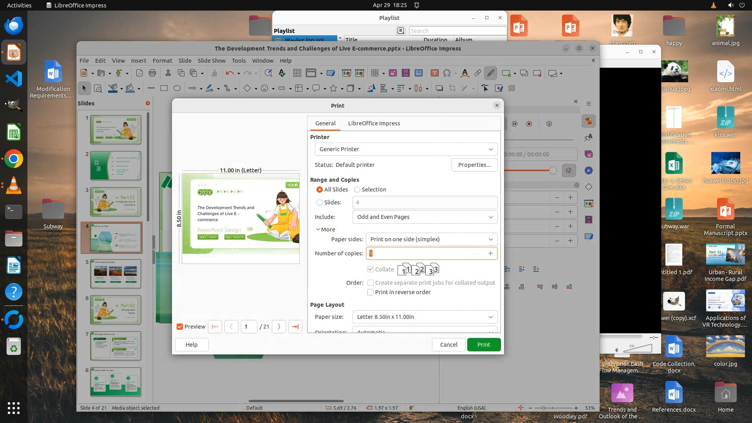
Task: Increase number of copies with plus
Action: pos(490,253)
